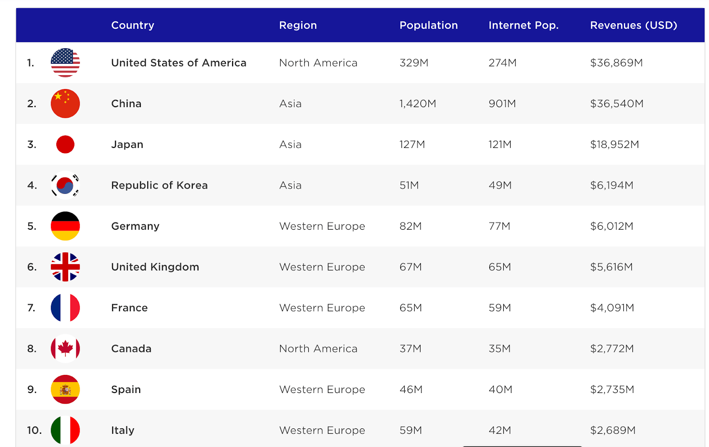Click Japan's 127M population cell
The height and width of the screenshot is (447, 709).
coord(412,145)
